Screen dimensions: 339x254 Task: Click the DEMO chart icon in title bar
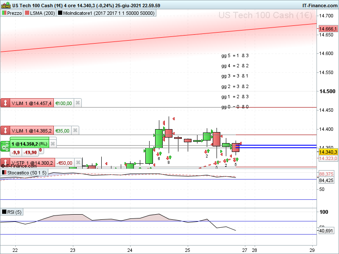point(6,5)
